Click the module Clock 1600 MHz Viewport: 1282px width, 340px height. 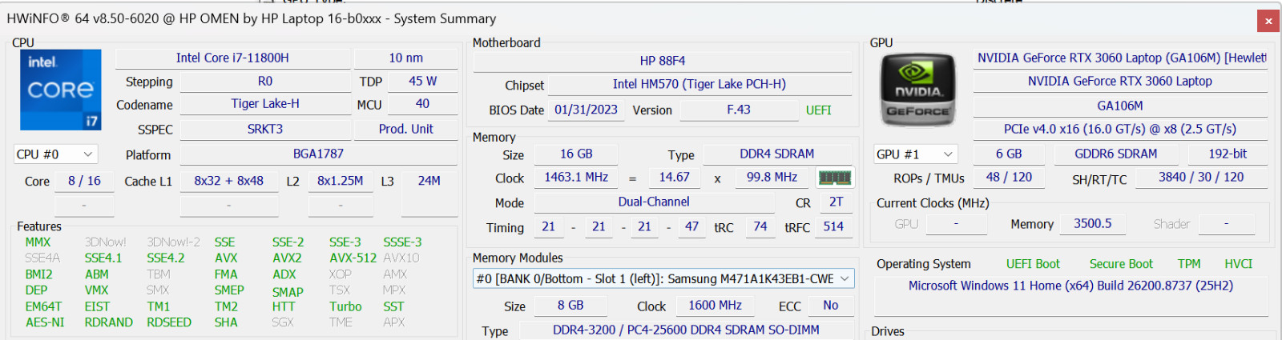715,306
